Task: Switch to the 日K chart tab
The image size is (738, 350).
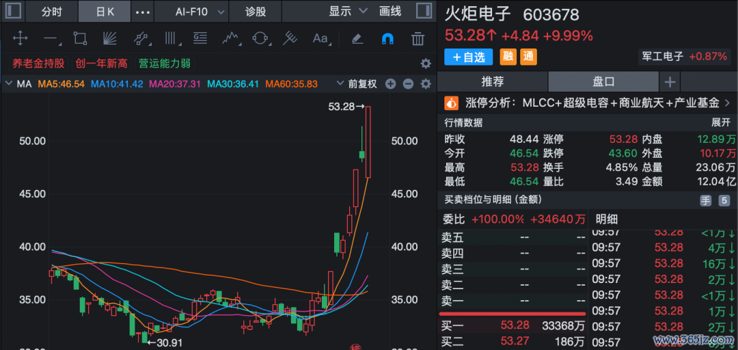Action: click(105, 12)
